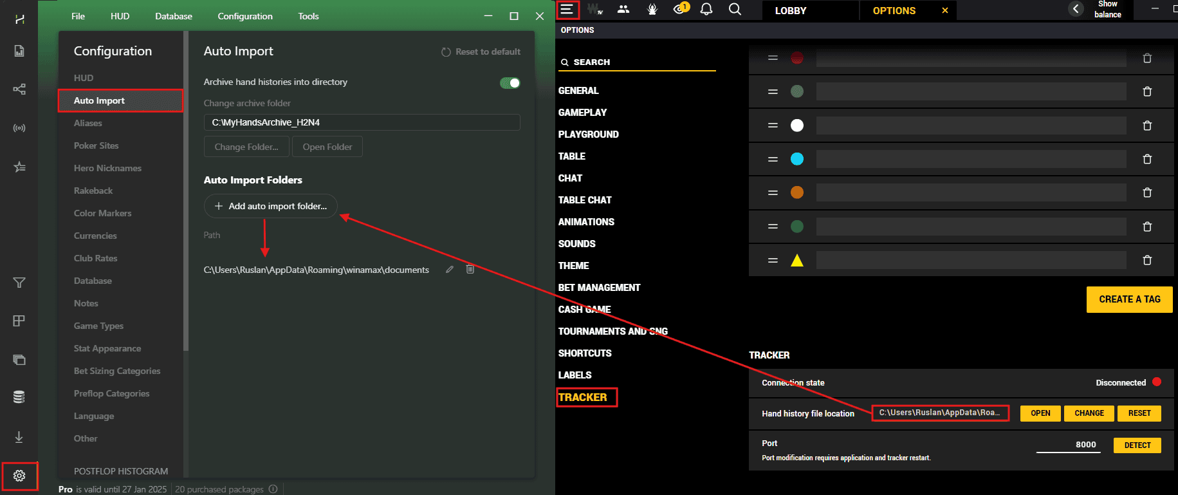Open the Tools menu
The image size is (1178, 495).
pos(308,16)
